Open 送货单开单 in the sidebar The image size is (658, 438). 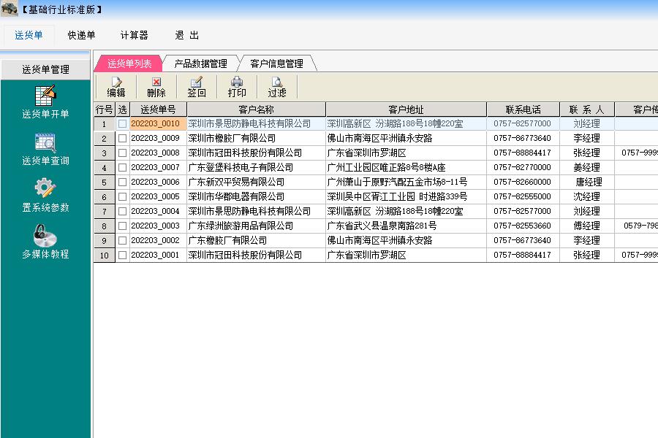[x=45, y=102]
